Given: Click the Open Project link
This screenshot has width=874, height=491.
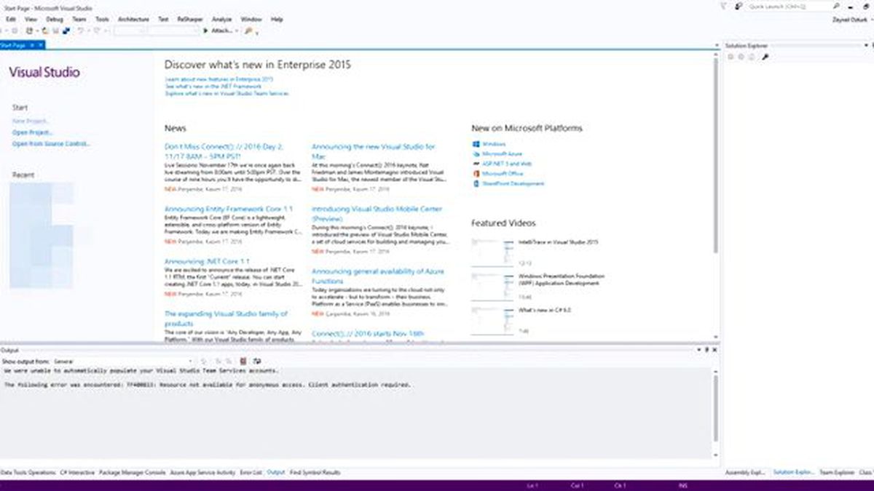Looking at the screenshot, I should point(33,132).
